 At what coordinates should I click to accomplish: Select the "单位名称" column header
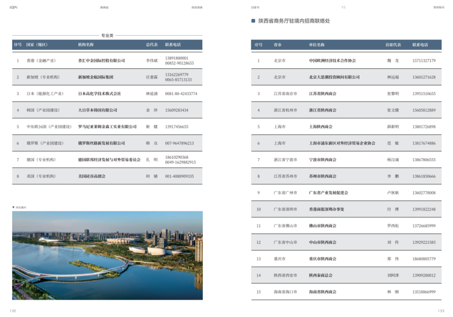pyautogui.click(x=317, y=45)
